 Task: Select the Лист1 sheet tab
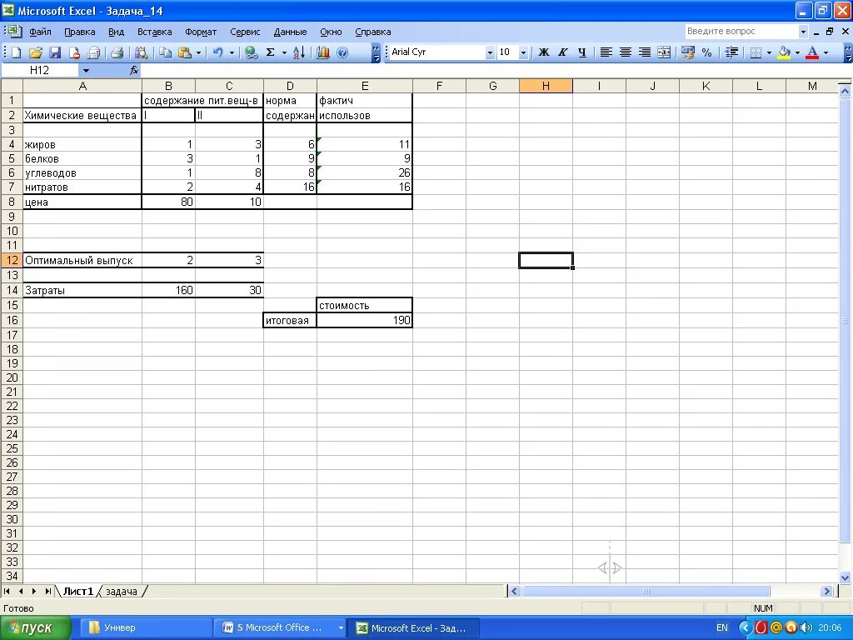[77, 592]
